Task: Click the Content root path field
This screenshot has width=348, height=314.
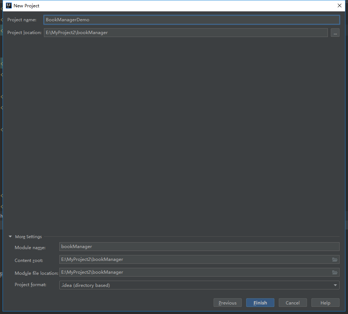Action: tap(194, 259)
